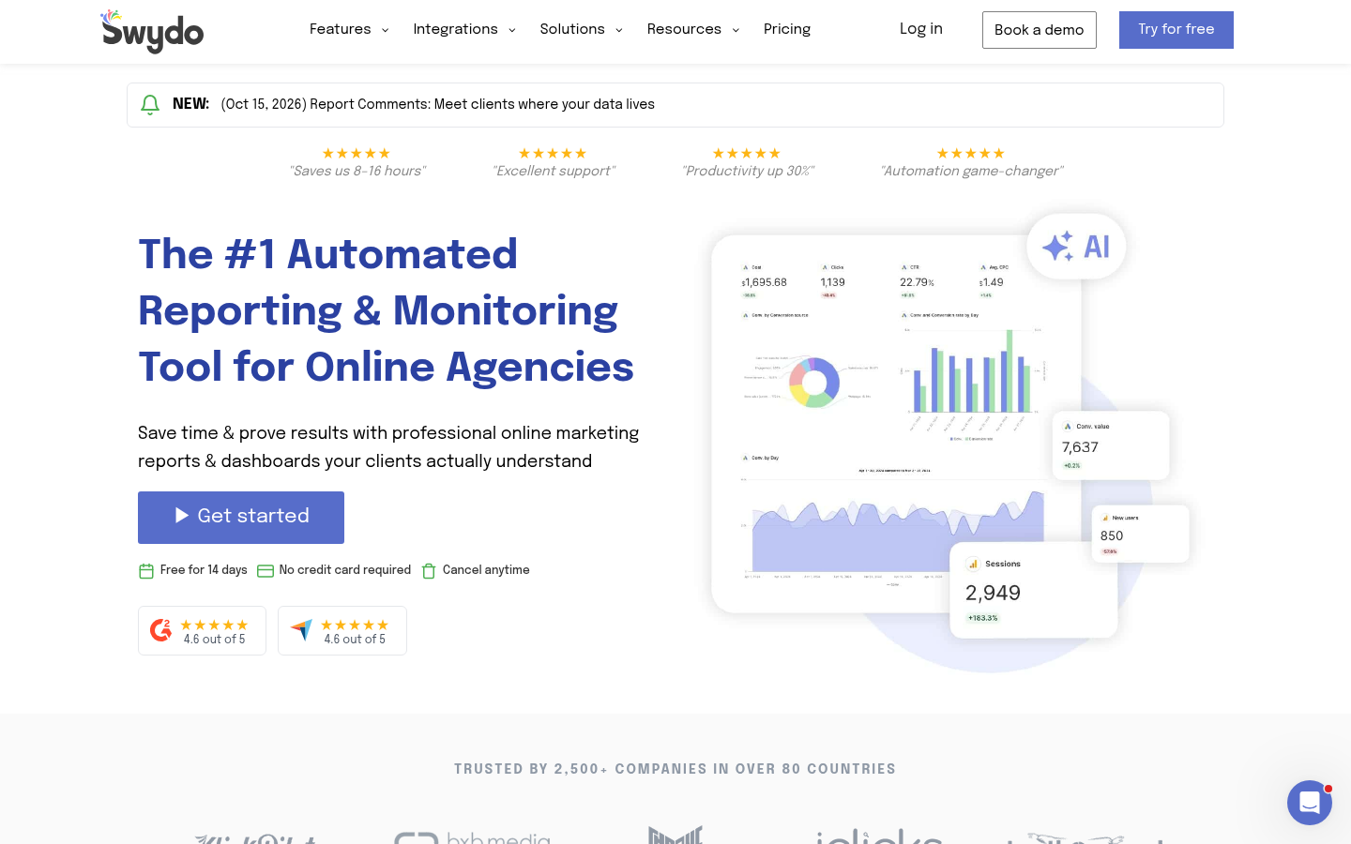Screen dimensions: 1351x844
Task: Click the New users 850 card
Action: [x=1141, y=534]
